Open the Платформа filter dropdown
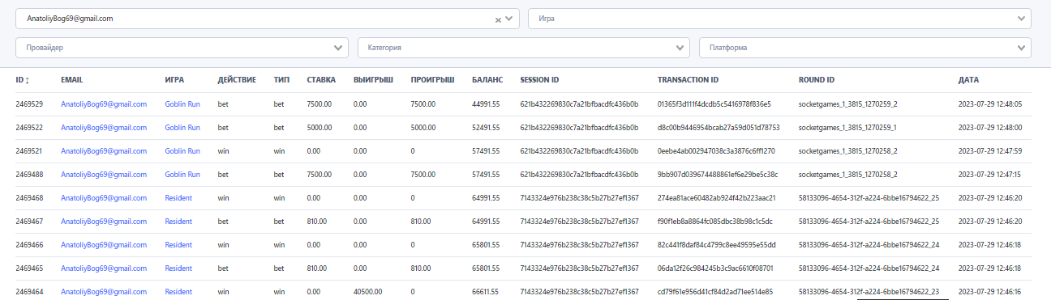 pyautogui.click(x=865, y=48)
